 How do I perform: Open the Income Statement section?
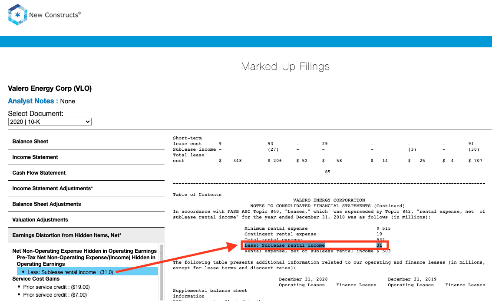(86, 157)
